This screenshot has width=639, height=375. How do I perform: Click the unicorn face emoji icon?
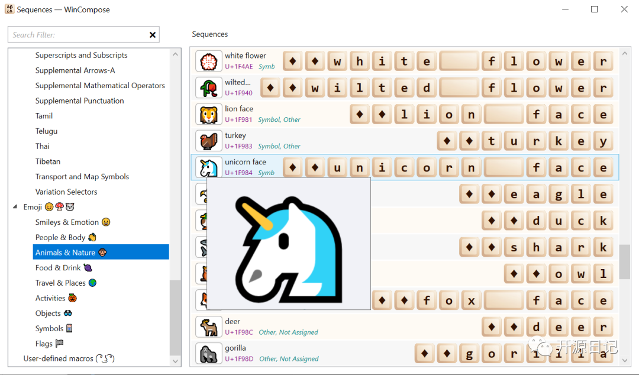point(209,167)
